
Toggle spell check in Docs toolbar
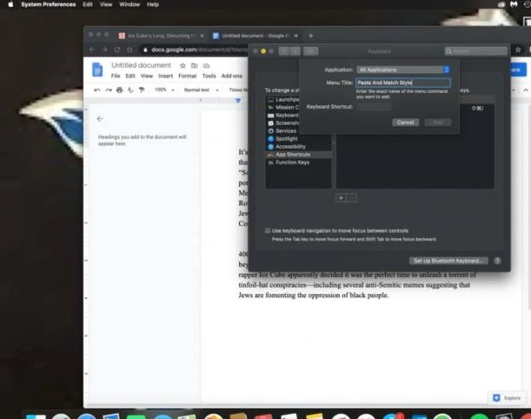tap(130, 90)
